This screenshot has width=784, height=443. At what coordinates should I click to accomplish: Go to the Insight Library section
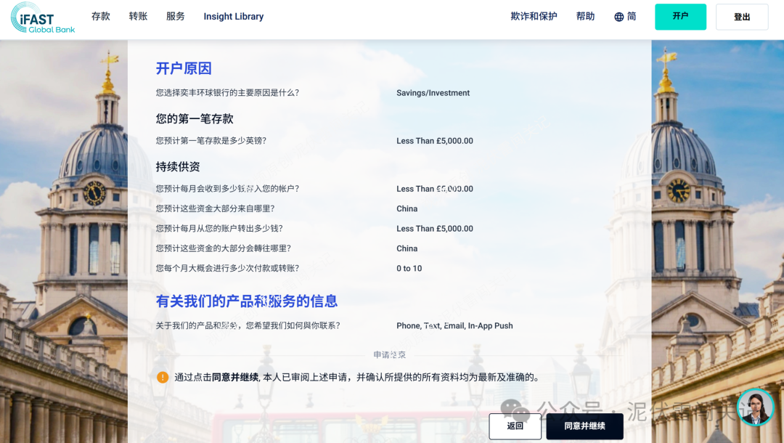pos(233,16)
